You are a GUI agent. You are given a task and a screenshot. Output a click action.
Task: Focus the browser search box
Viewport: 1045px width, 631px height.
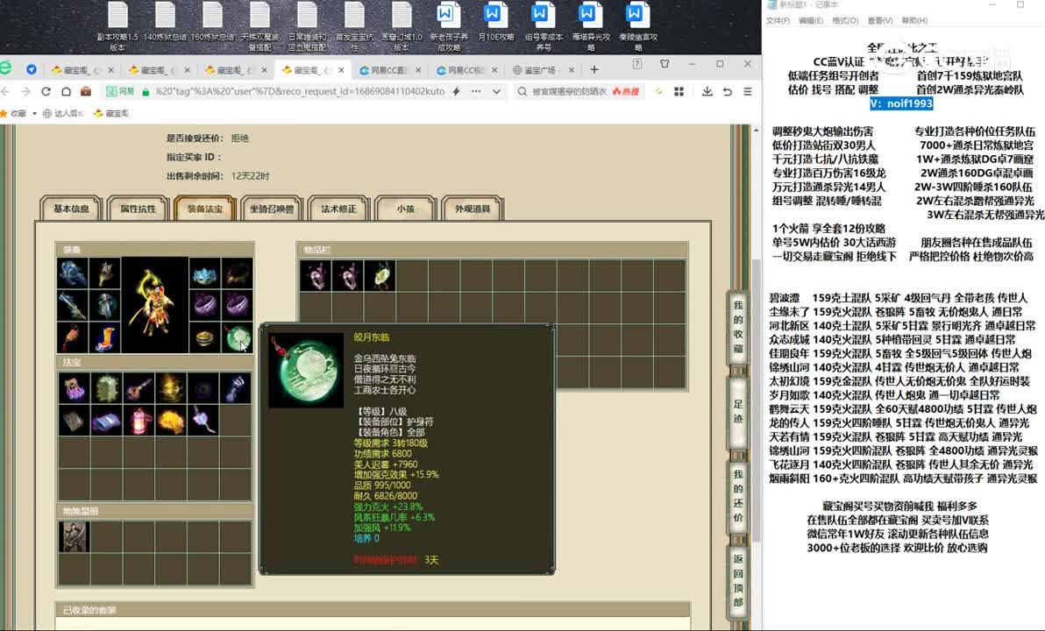[x=568, y=91]
